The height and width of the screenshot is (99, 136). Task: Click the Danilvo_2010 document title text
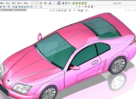[x=117, y=3]
